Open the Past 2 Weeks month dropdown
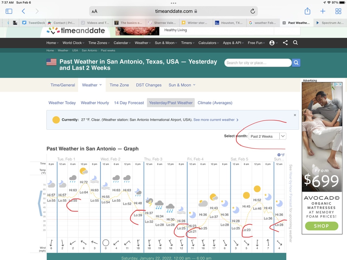The height and width of the screenshot is (260, 347). click(267, 136)
